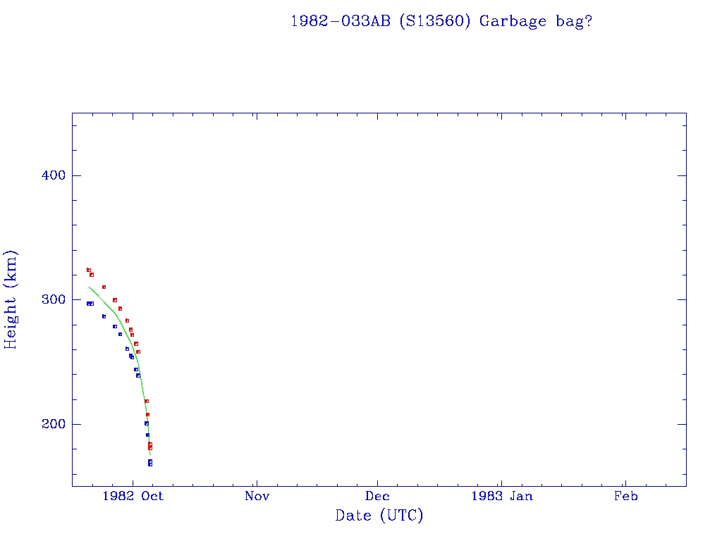722x541 pixels.
Task: Pick the red marker just above 300 km
Action: click(x=114, y=300)
